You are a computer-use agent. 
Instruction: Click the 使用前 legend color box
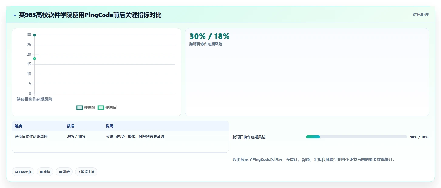click(x=80, y=107)
